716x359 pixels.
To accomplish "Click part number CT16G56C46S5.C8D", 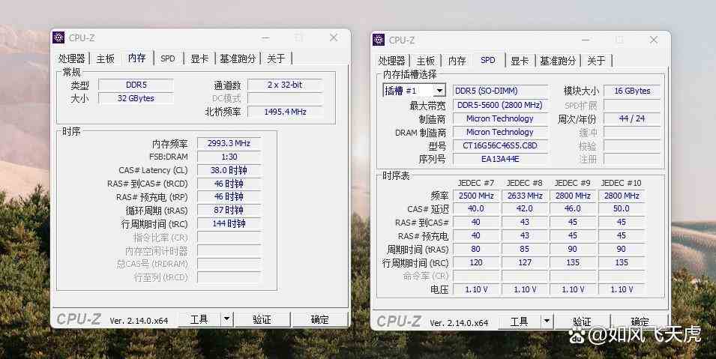I will click(500, 145).
